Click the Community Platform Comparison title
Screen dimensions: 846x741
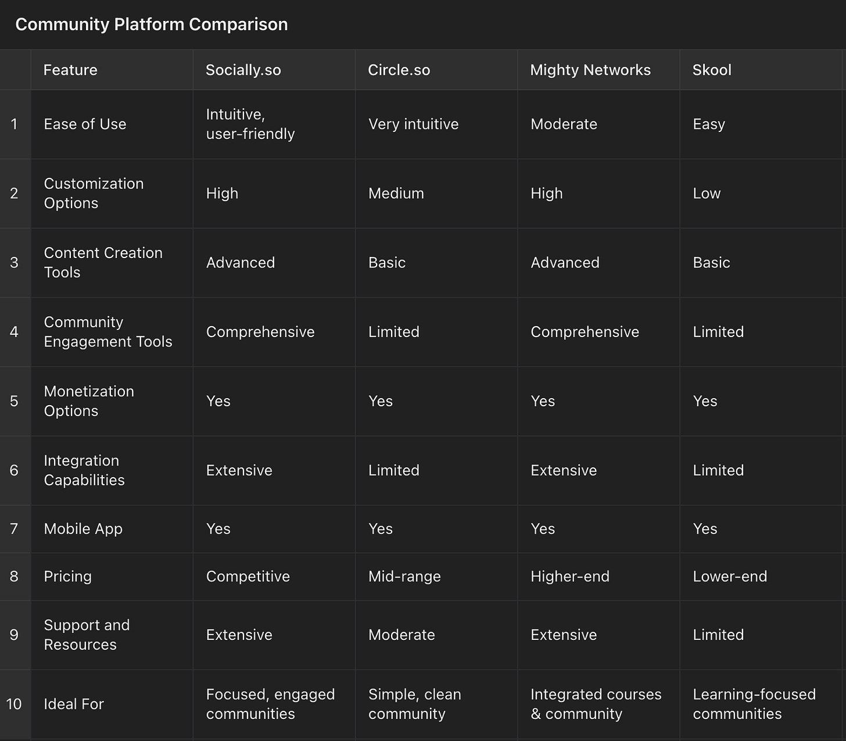(151, 24)
